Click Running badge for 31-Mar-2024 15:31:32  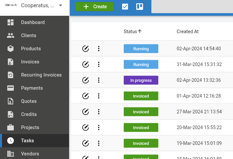point(141,64)
